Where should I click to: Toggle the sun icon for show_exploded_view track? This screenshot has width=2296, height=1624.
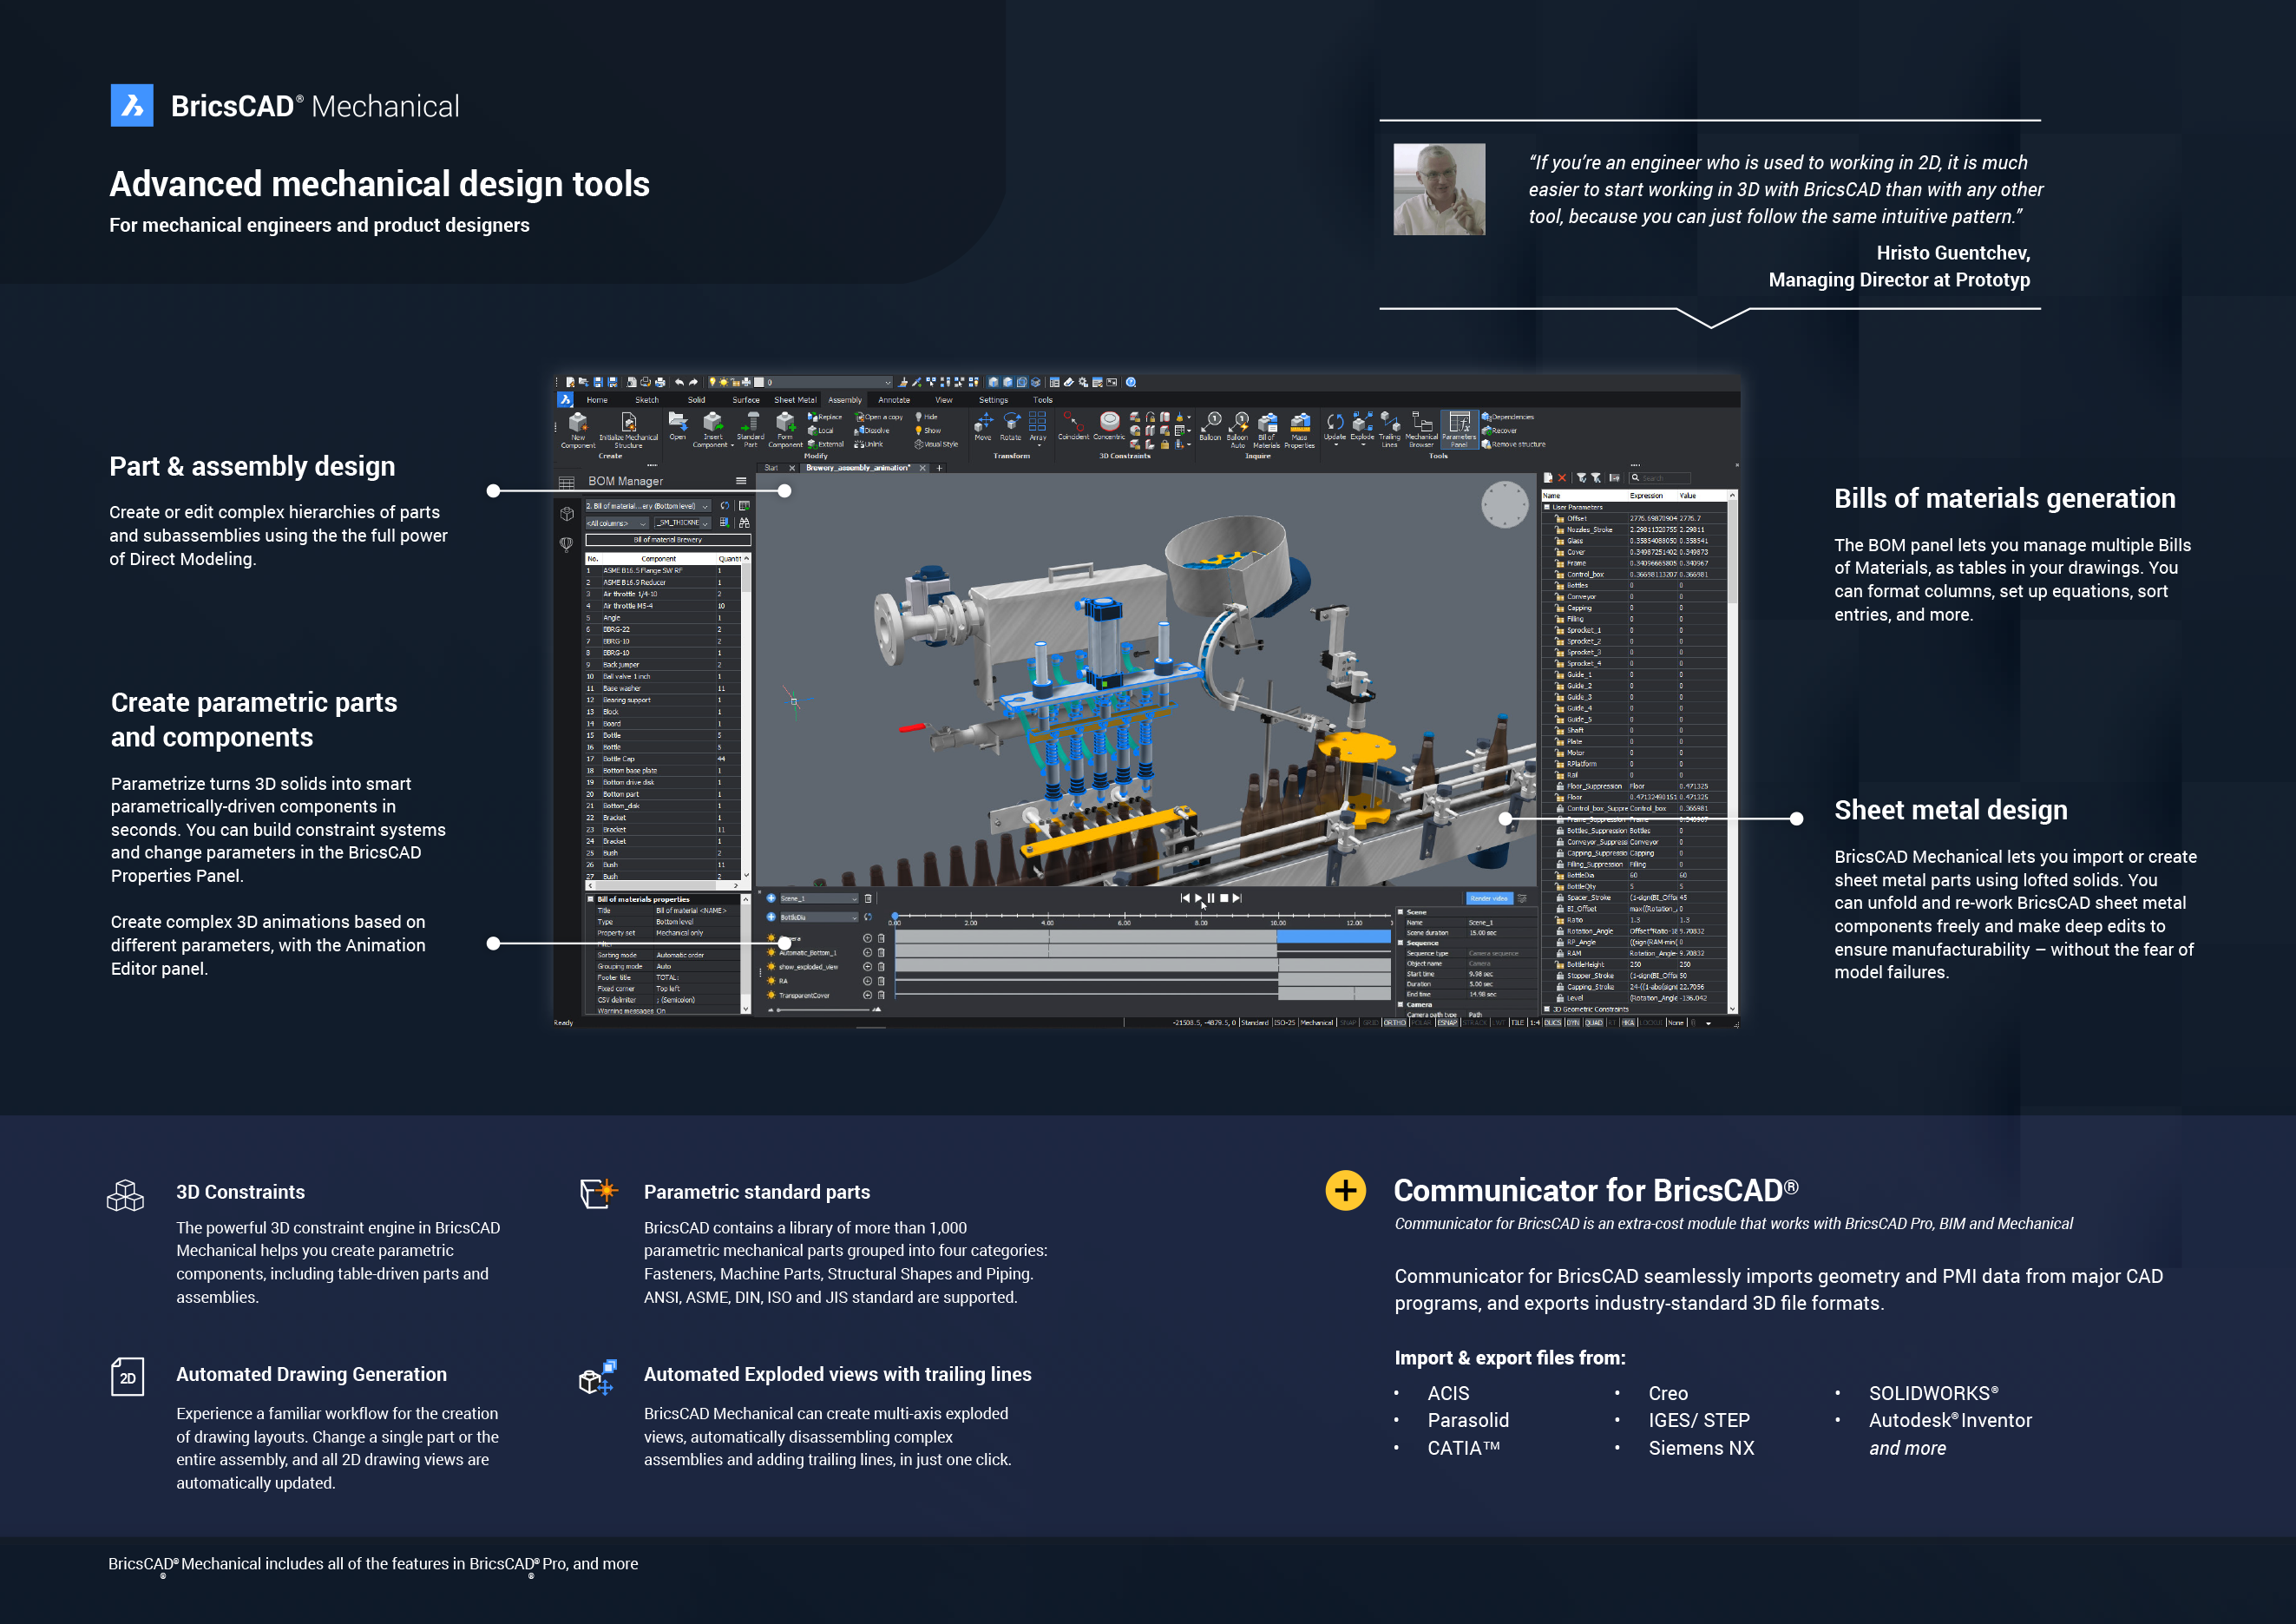[771, 967]
